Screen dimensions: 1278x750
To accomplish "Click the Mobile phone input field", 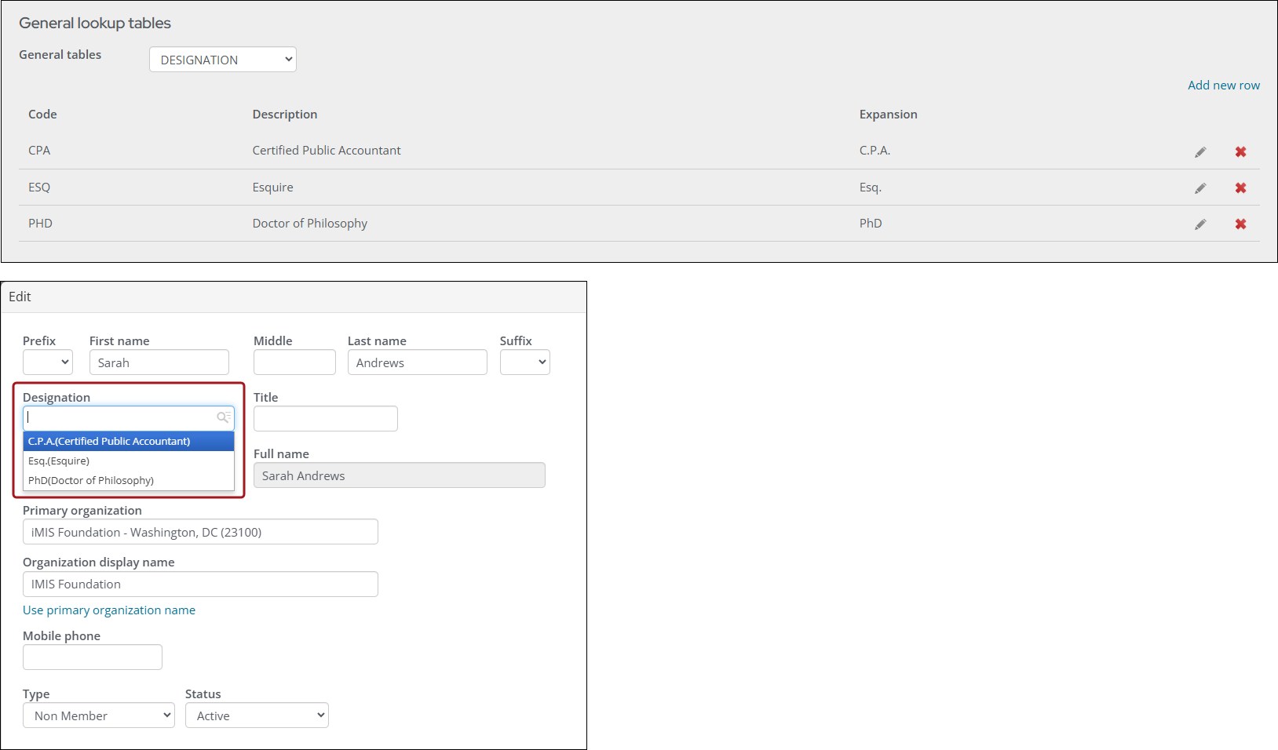I will point(93,657).
